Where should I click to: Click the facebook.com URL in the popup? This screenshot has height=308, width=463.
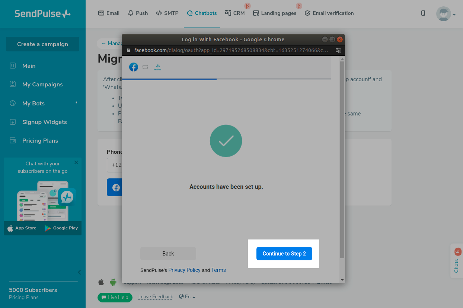coord(231,50)
